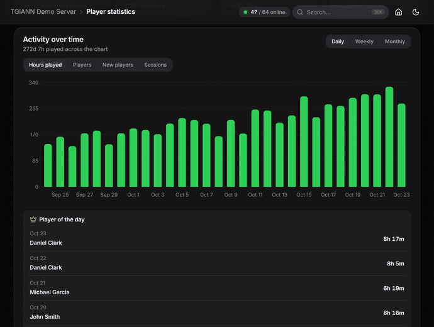
Task: Select the Hours played metric tab
Action: coord(45,65)
